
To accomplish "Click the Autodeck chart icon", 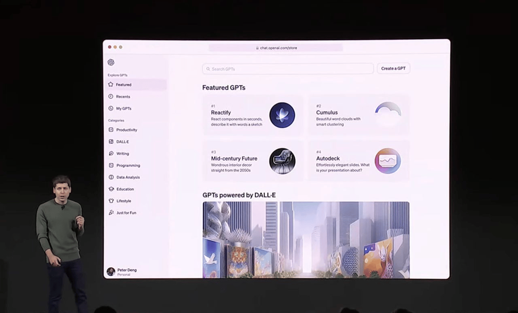I will pyautogui.click(x=388, y=161).
